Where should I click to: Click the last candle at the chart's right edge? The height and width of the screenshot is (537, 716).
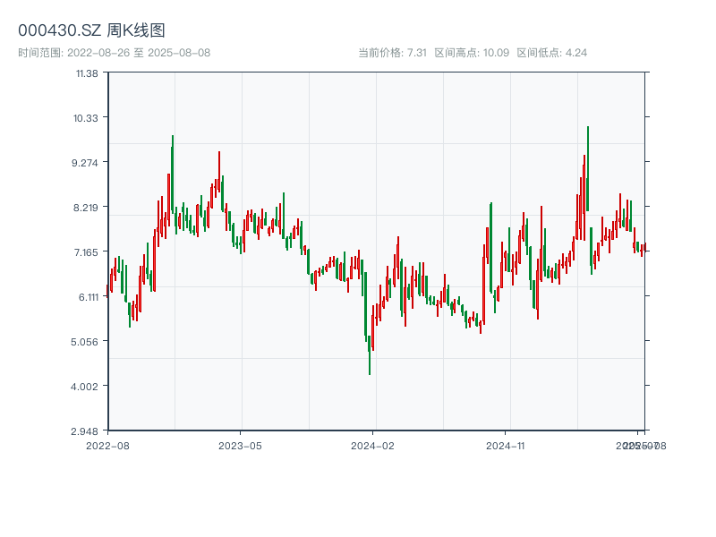coord(644,248)
